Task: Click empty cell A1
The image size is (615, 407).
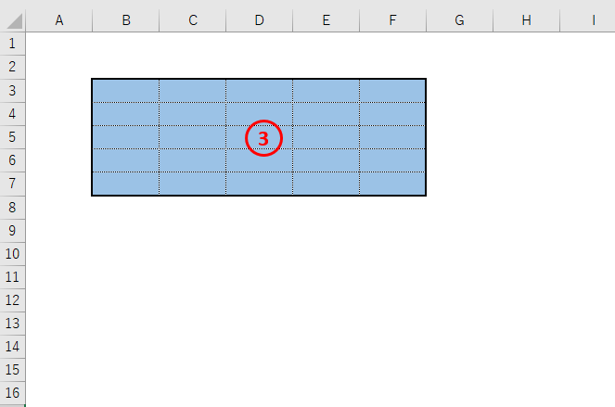Action: [x=58, y=44]
